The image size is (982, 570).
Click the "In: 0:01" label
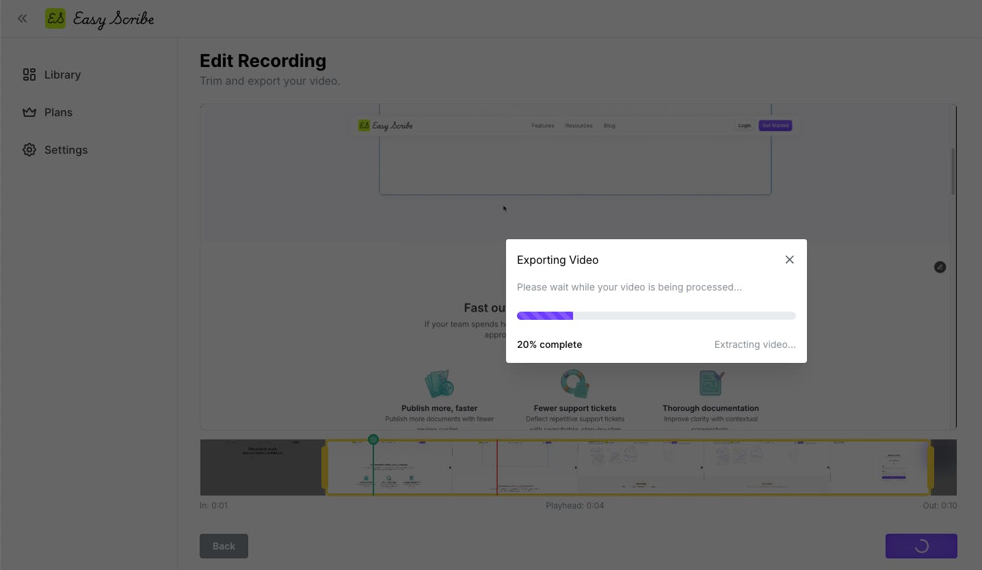214,506
